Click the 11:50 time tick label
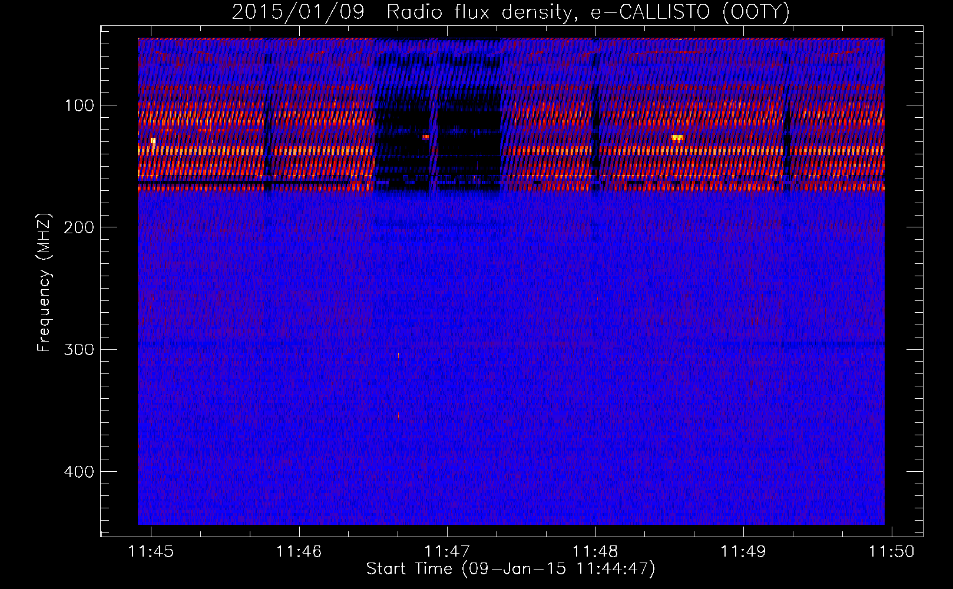 [892, 551]
